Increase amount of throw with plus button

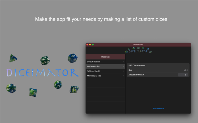185,75
